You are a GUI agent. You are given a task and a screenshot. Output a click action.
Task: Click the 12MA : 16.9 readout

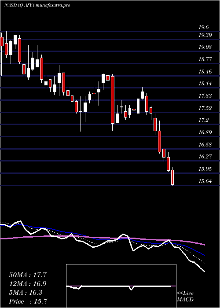point(28,284)
